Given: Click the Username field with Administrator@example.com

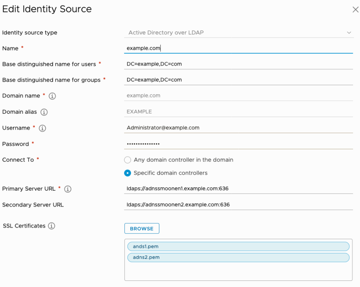Looking at the screenshot, I should click(238, 128).
